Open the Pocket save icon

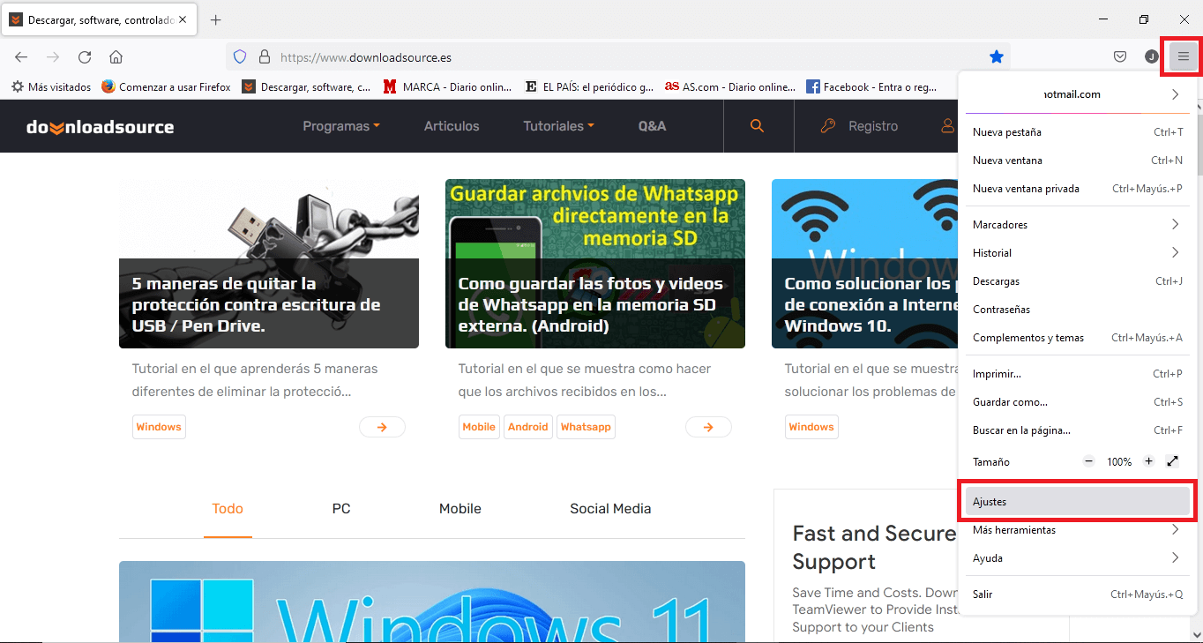[1120, 57]
